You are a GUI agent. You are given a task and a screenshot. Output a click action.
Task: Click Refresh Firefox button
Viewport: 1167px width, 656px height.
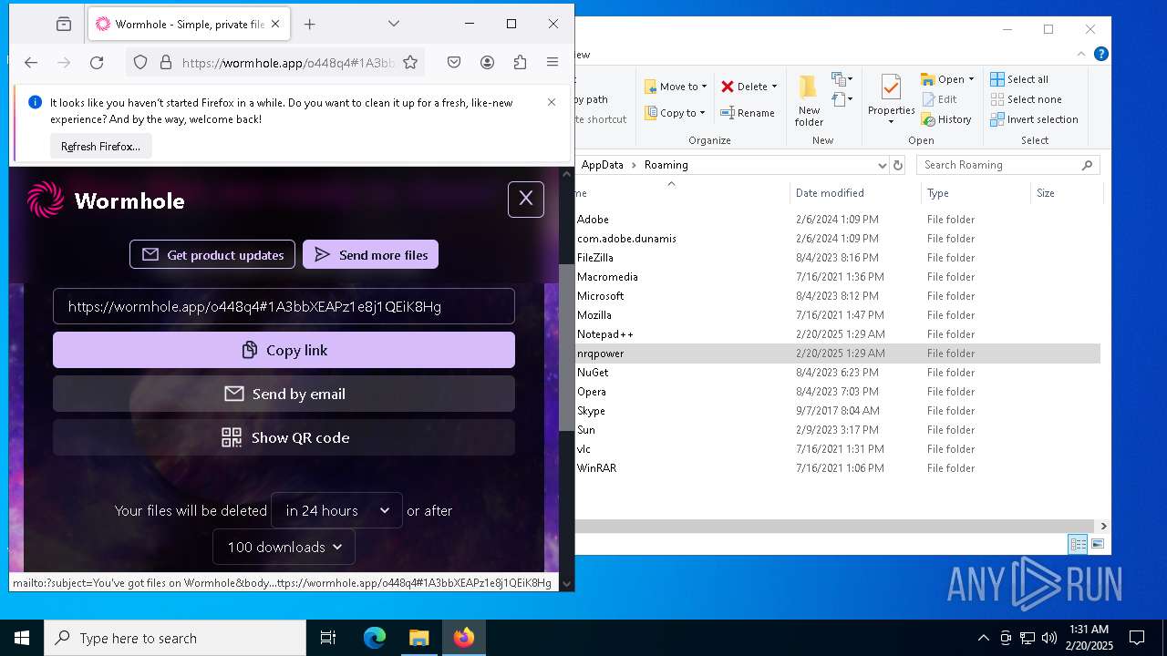[x=100, y=146]
